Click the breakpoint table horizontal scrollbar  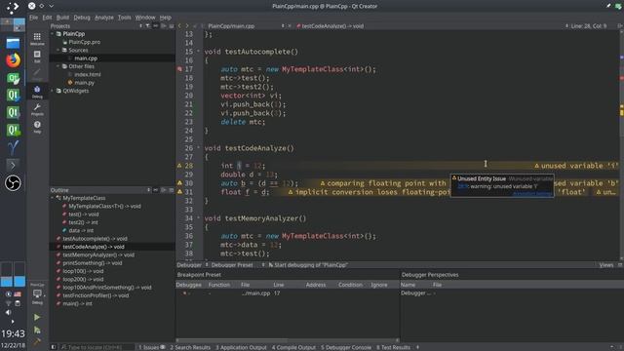[288, 340]
